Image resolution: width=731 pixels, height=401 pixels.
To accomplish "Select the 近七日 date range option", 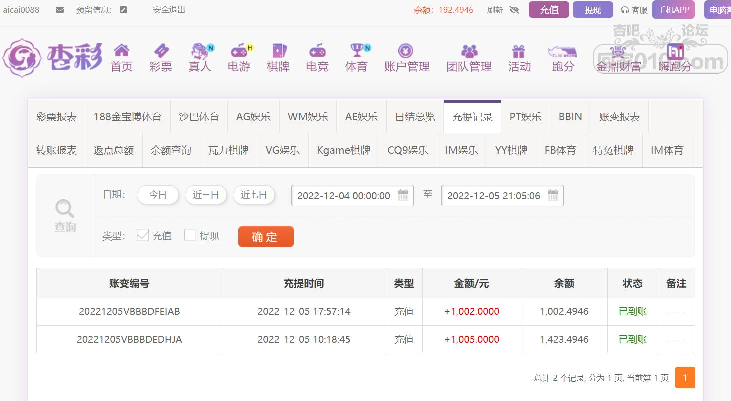I will coord(254,195).
